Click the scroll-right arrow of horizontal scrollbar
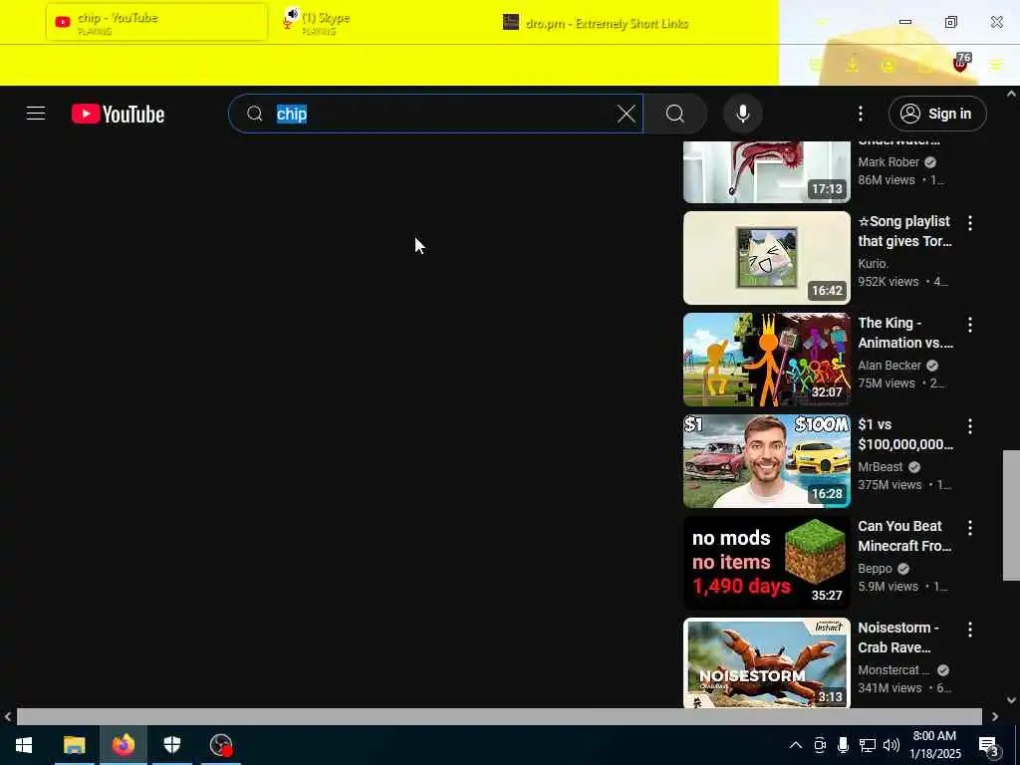 pyautogui.click(x=995, y=716)
